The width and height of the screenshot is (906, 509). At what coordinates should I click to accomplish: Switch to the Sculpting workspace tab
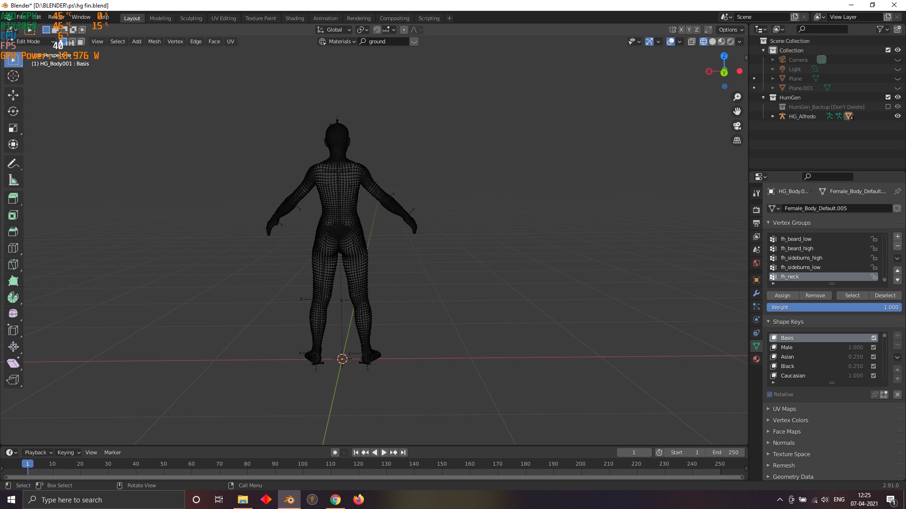point(191,18)
